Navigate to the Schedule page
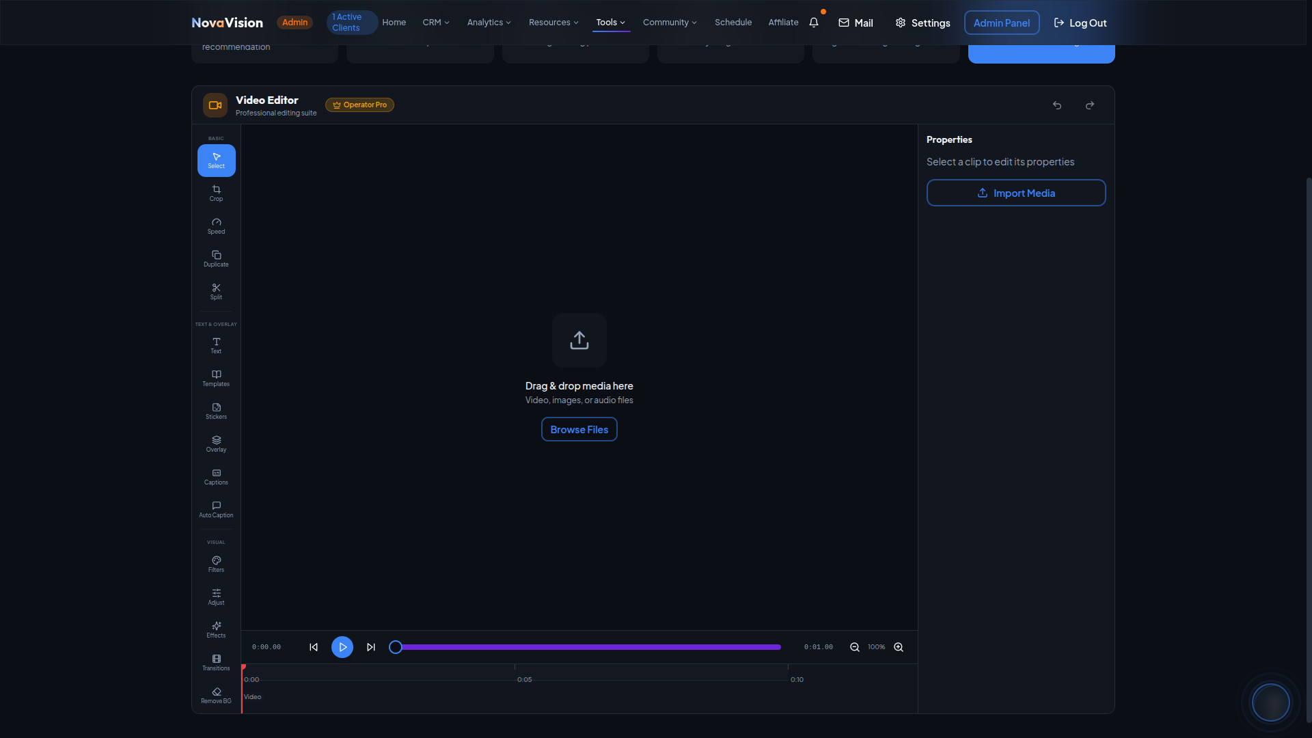 pos(733,23)
